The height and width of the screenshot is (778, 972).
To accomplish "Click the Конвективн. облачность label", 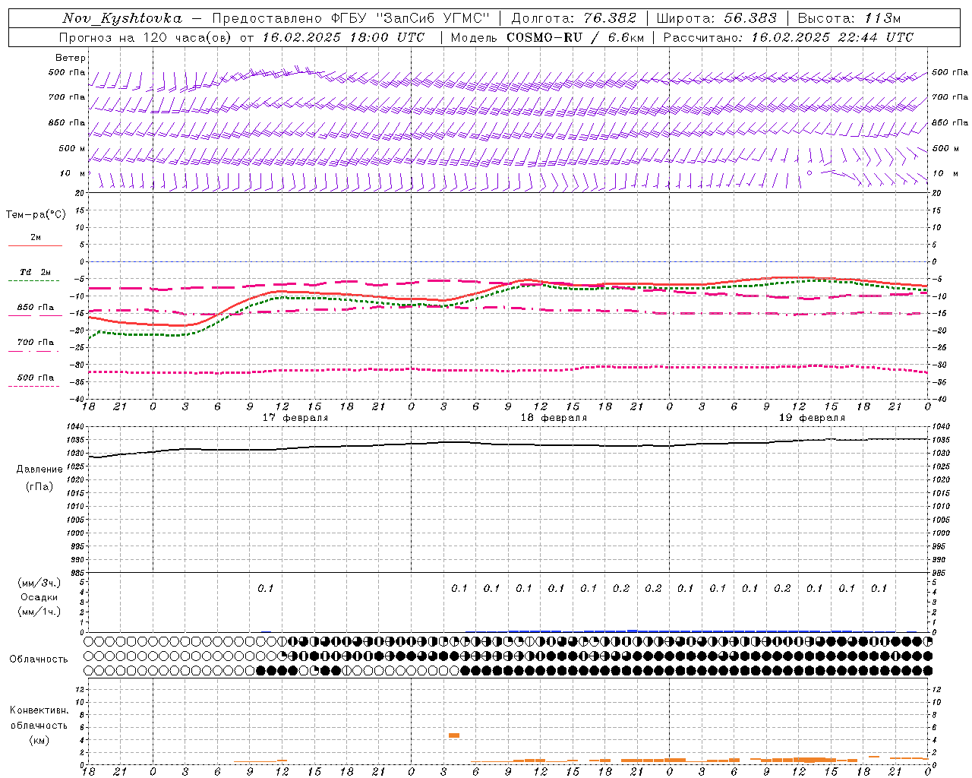I will 39,718.
